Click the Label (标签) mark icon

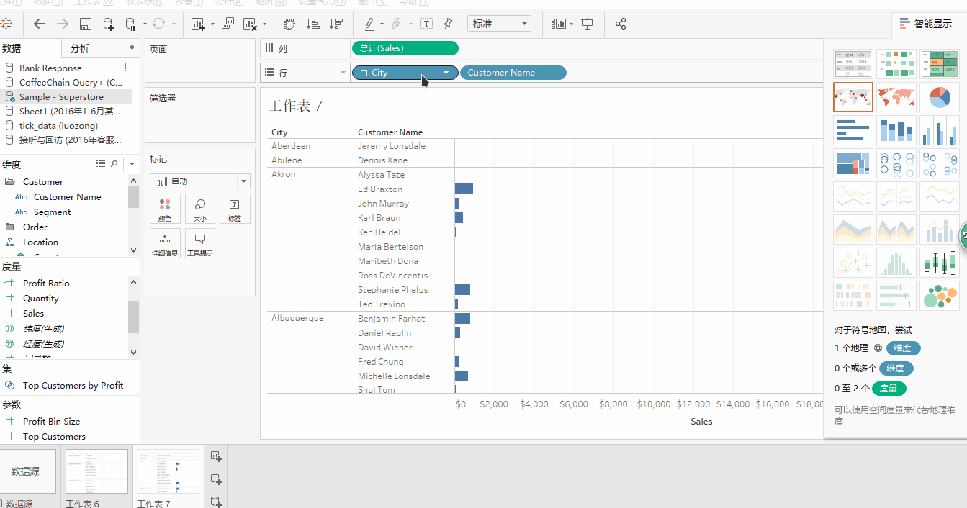[x=235, y=209]
